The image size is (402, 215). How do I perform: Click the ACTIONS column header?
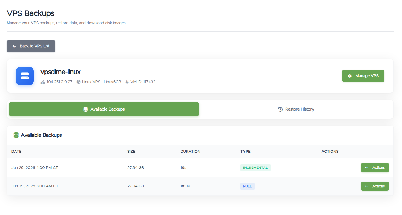330,152
